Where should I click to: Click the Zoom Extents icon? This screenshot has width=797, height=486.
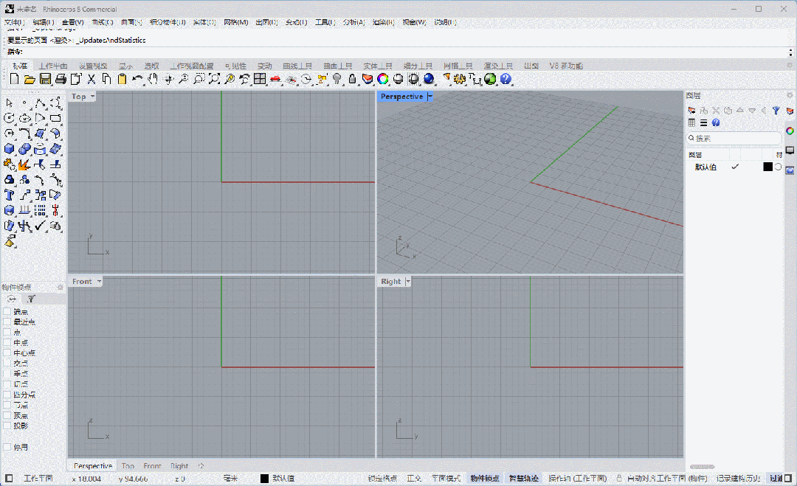pyautogui.click(x=215, y=79)
